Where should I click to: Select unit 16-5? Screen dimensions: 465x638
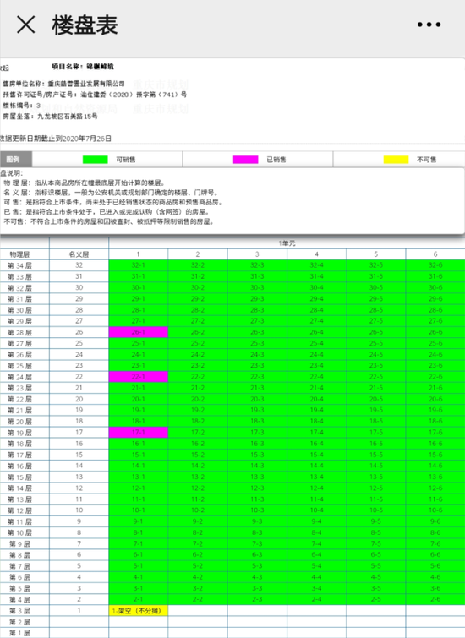point(376,444)
